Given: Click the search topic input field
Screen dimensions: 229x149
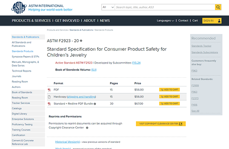Looking at the screenshot, I should tap(165, 7).
